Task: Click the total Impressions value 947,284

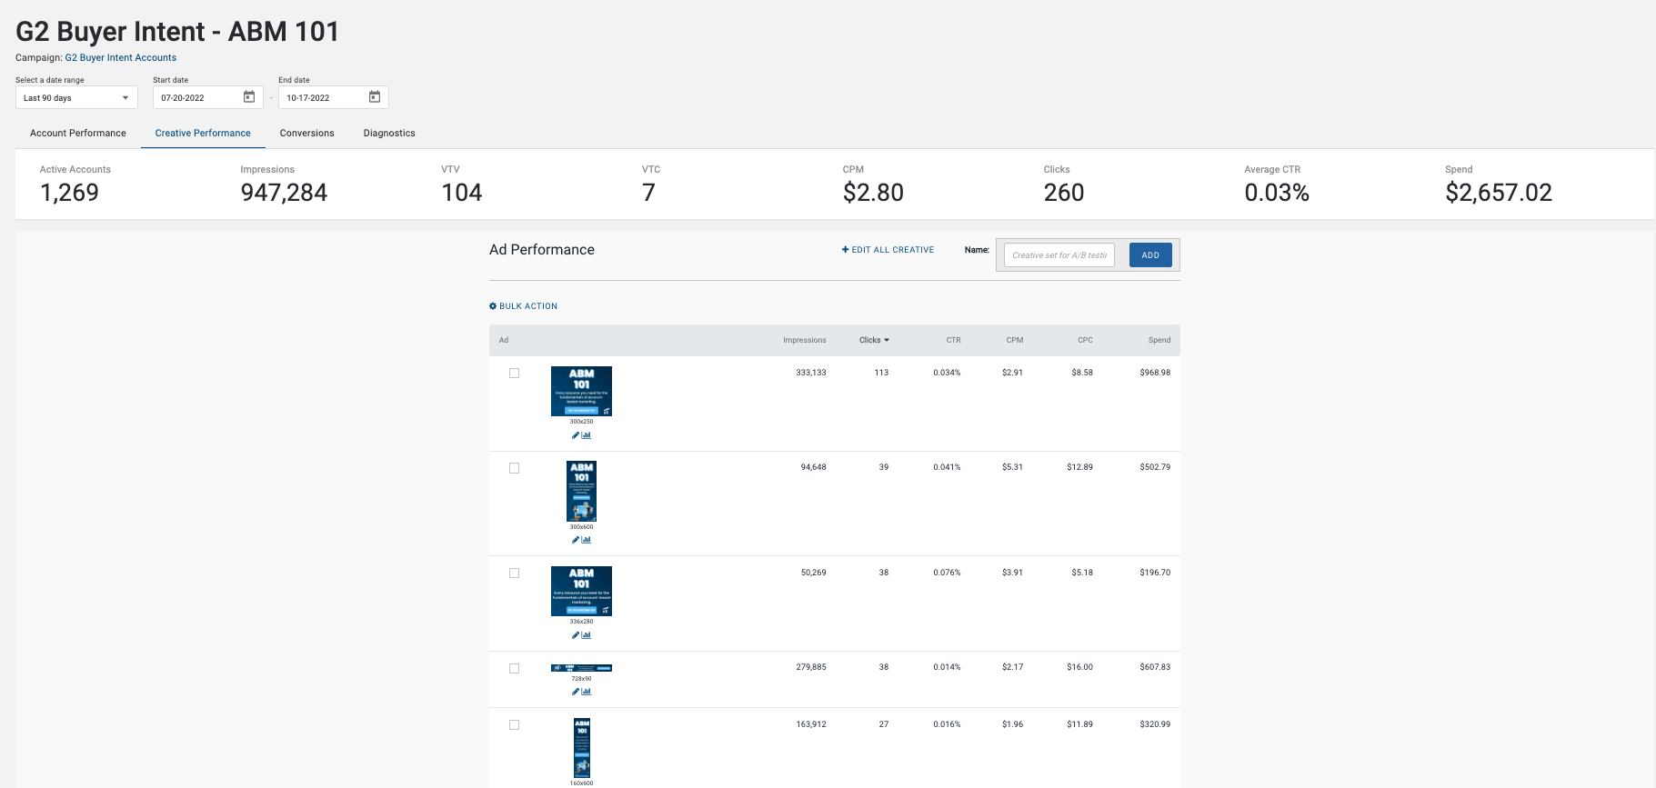Action: coord(284,193)
